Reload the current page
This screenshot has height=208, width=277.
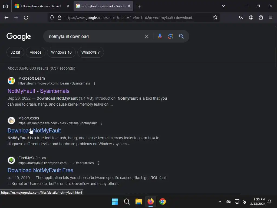[x=26, y=18]
